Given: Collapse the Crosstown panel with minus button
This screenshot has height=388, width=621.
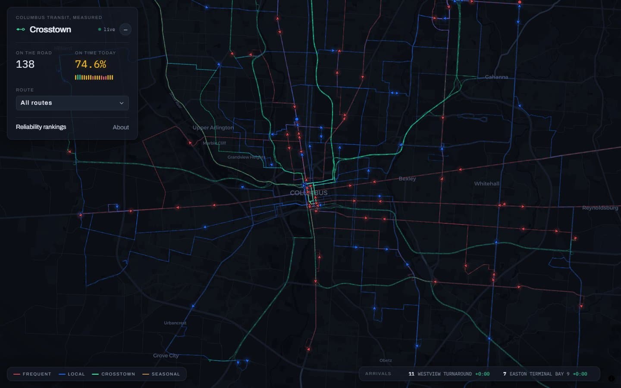Looking at the screenshot, I should (x=125, y=29).
